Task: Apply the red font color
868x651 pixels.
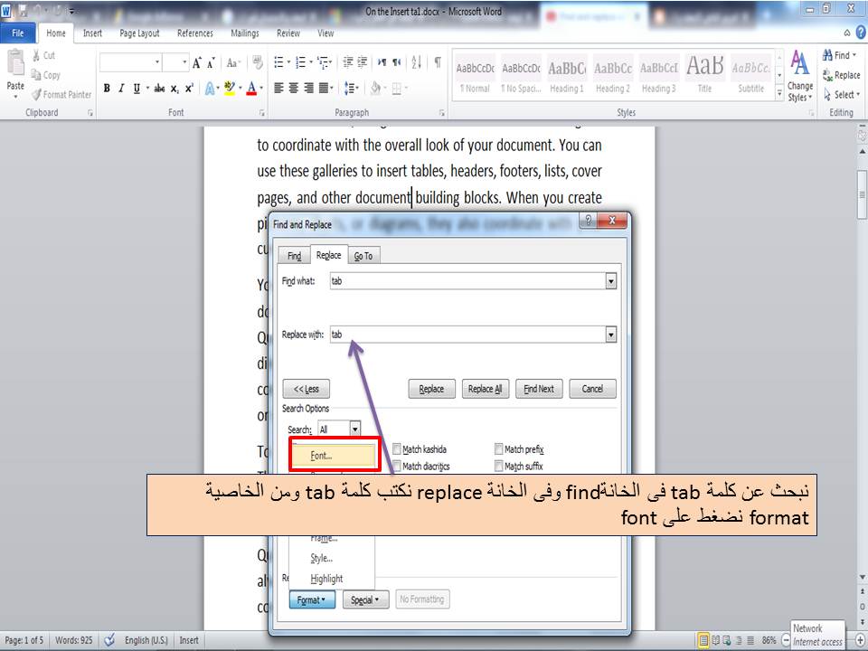Action: pyautogui.click(x=251, y=88)
